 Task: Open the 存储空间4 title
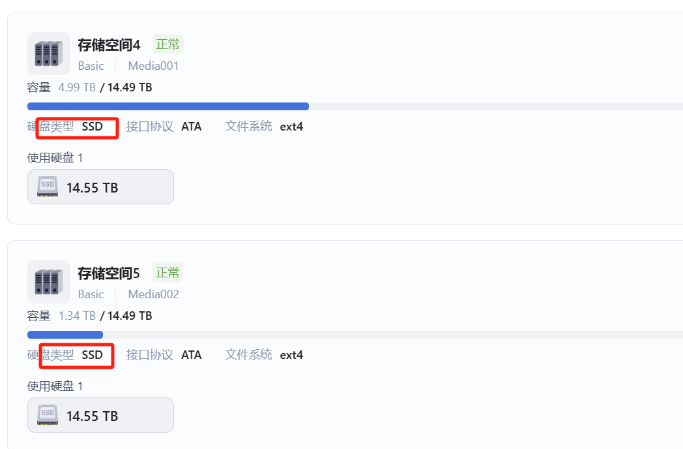point(109,45)
